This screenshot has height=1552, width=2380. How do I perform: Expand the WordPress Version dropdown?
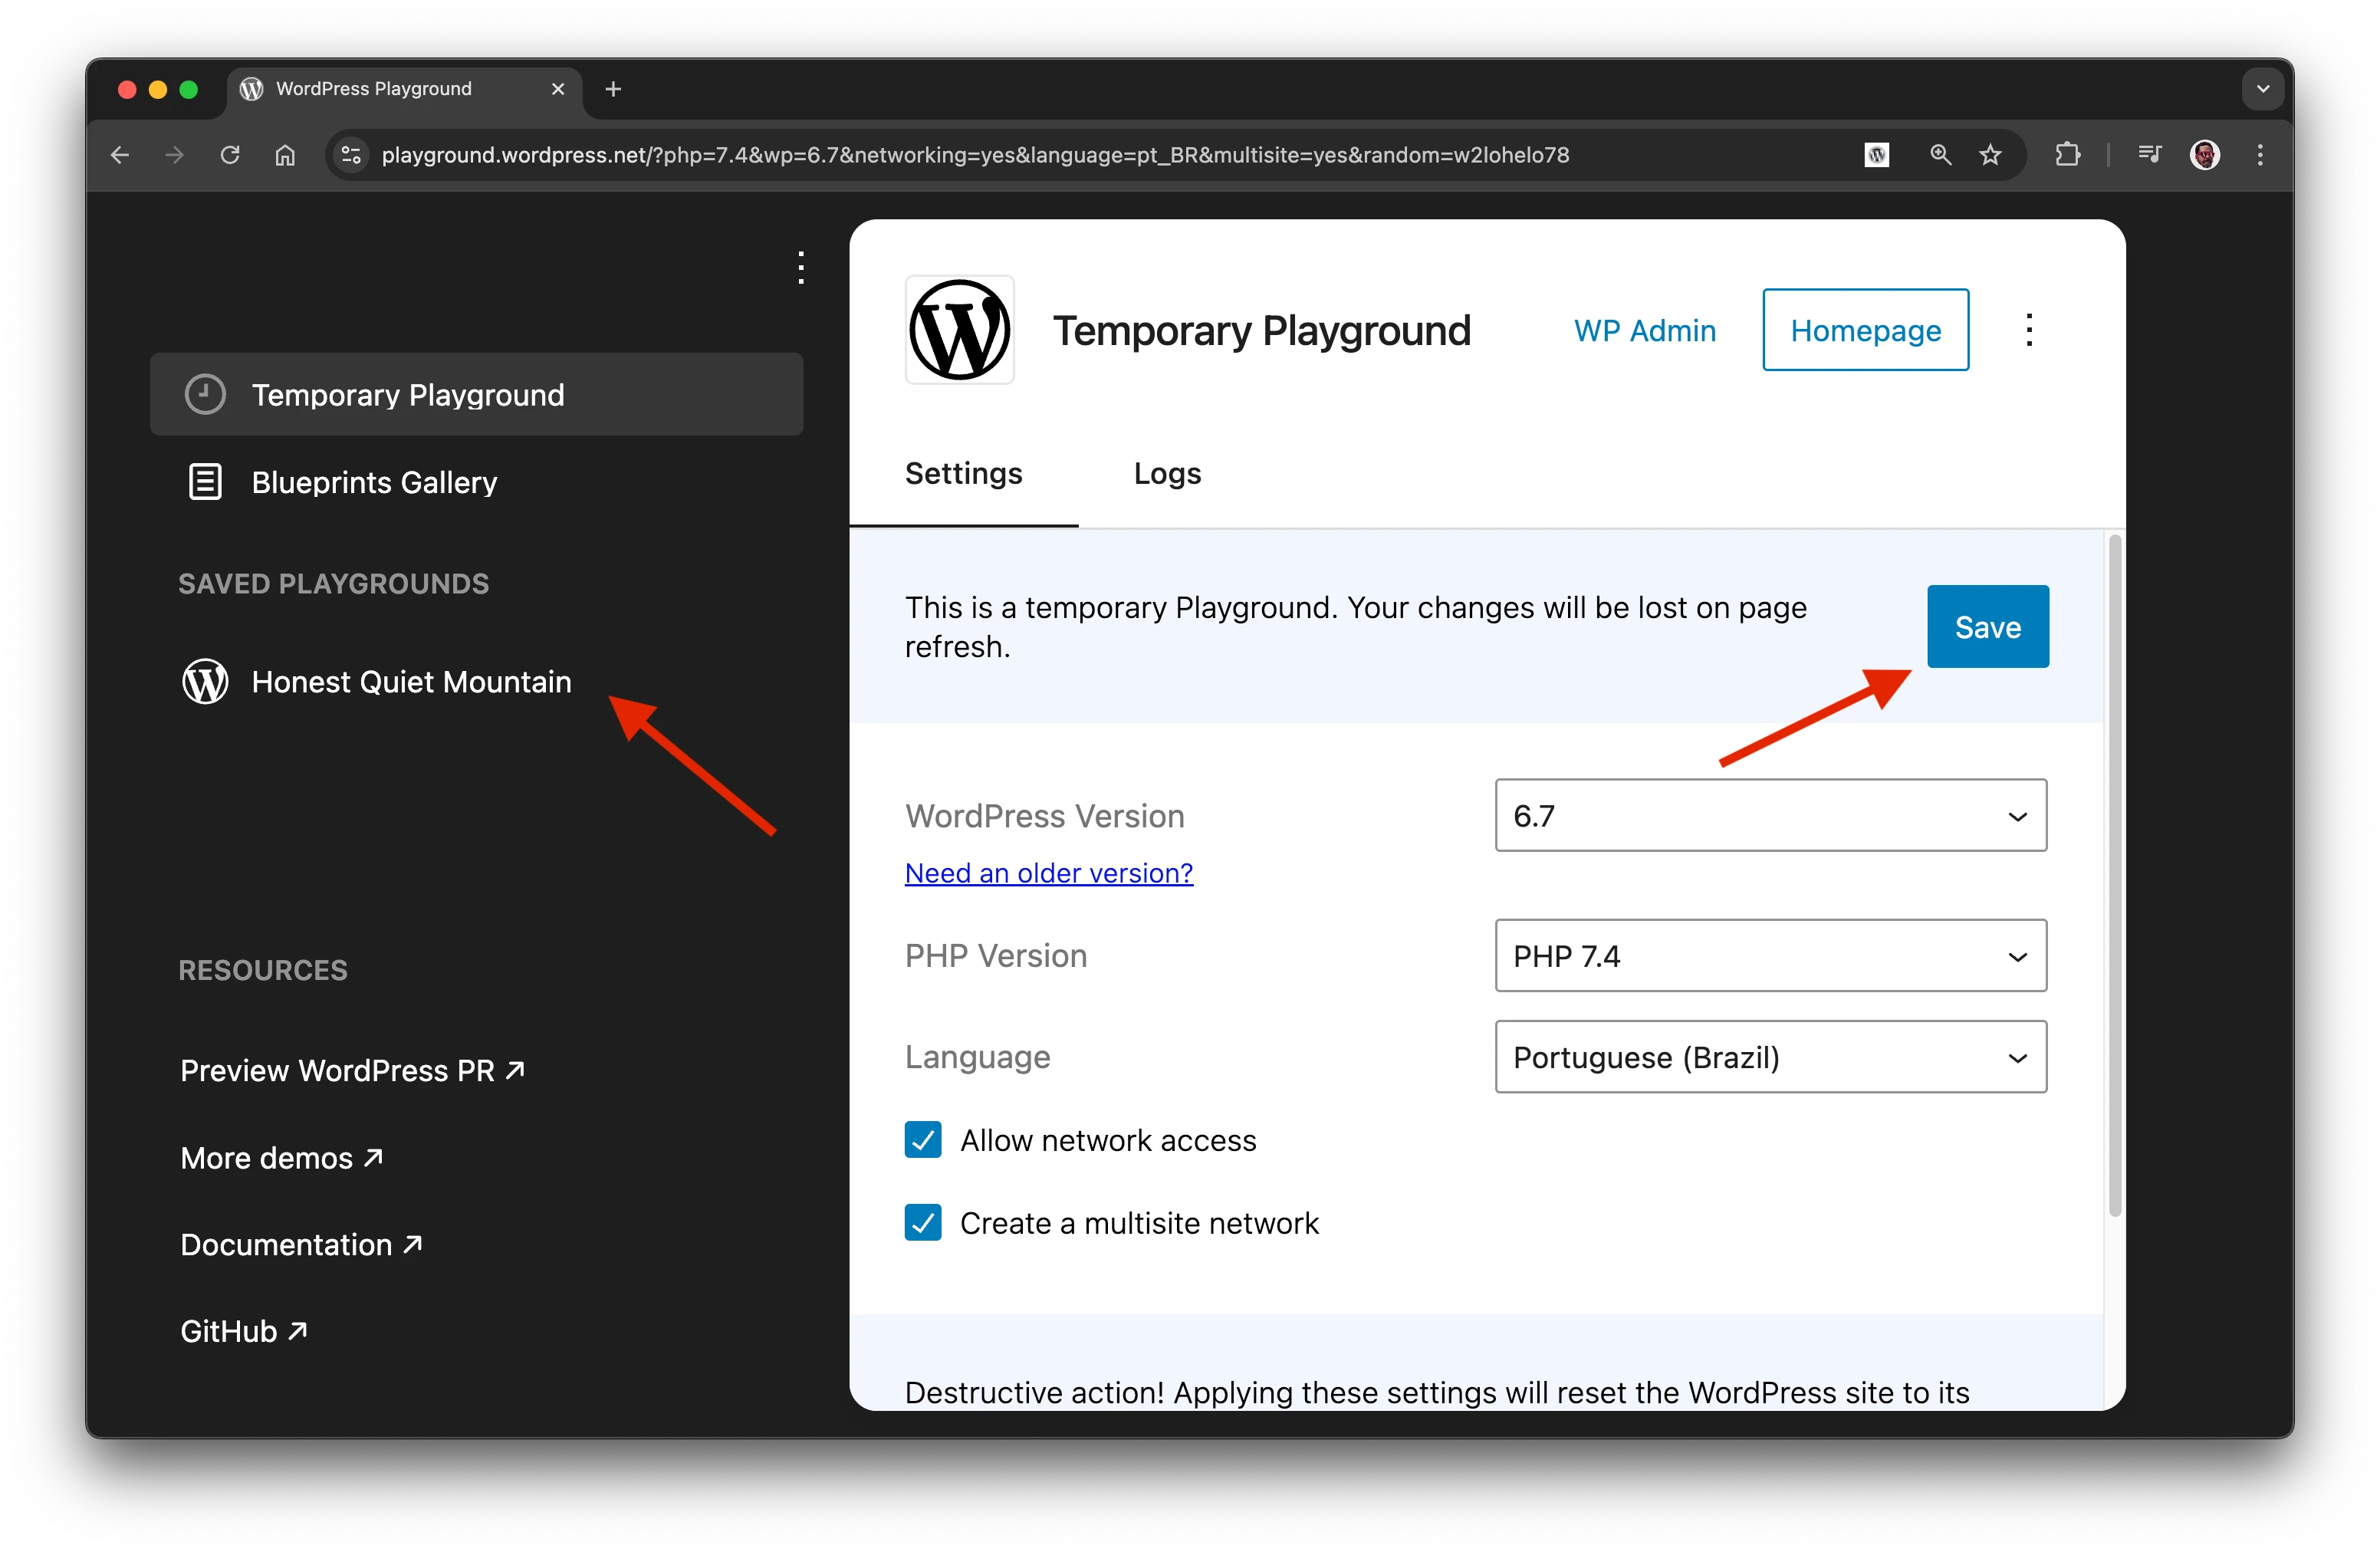(x=1770, y=816)
